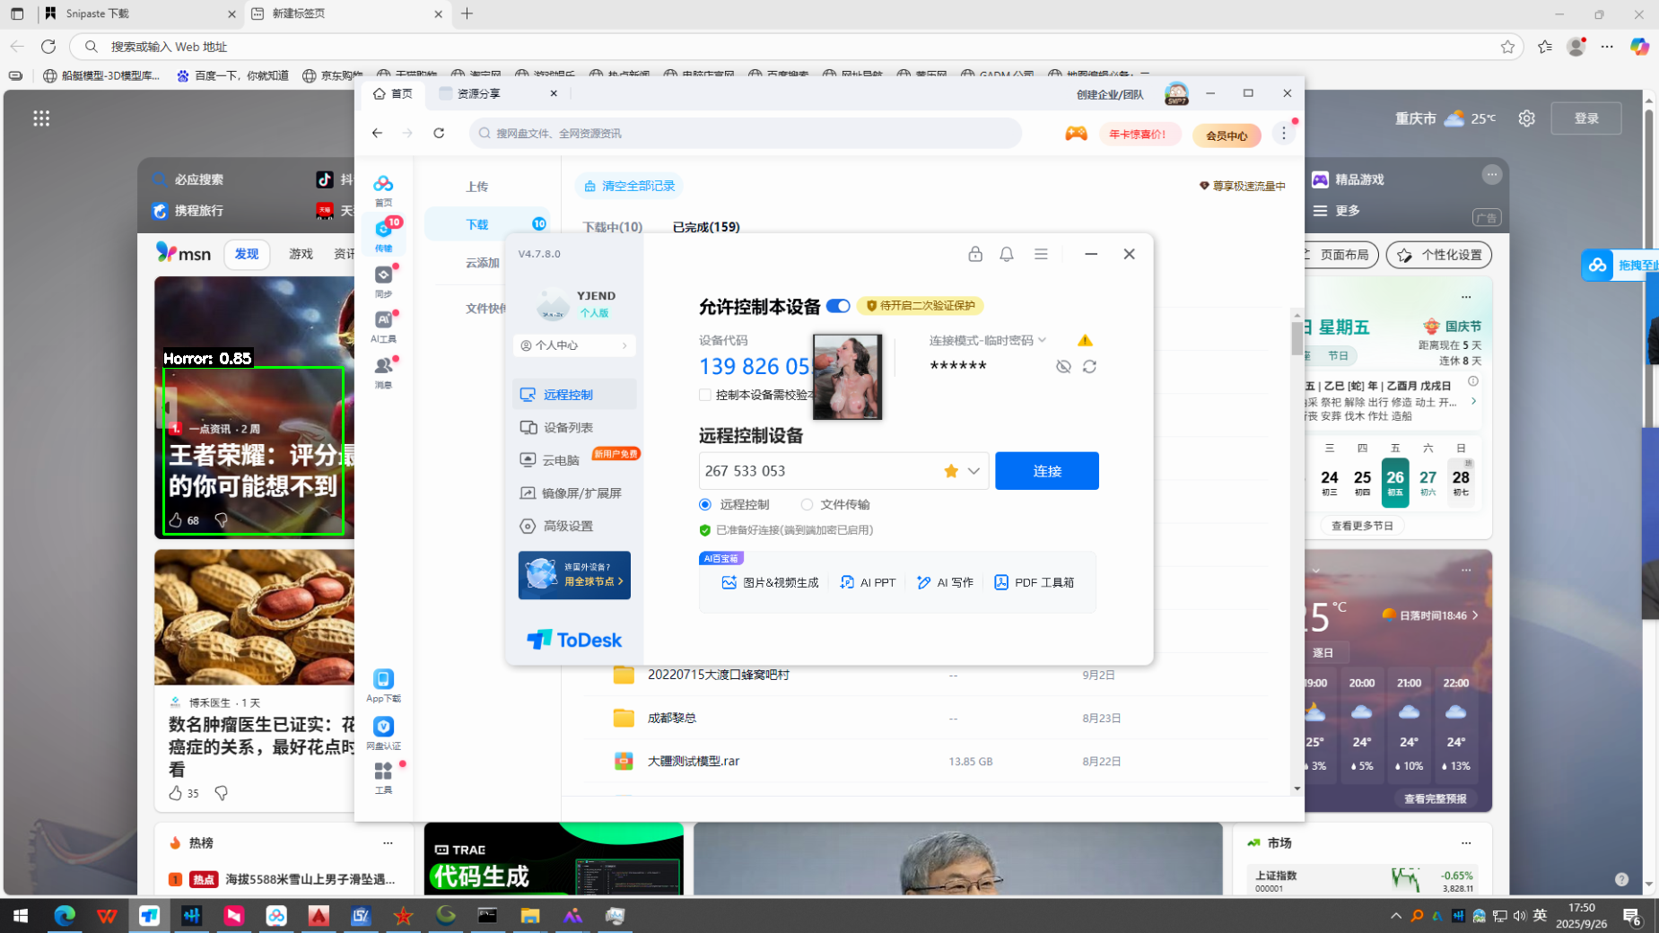
Task: Click the blue 连接 button
Action: (x=1046, y=471)
